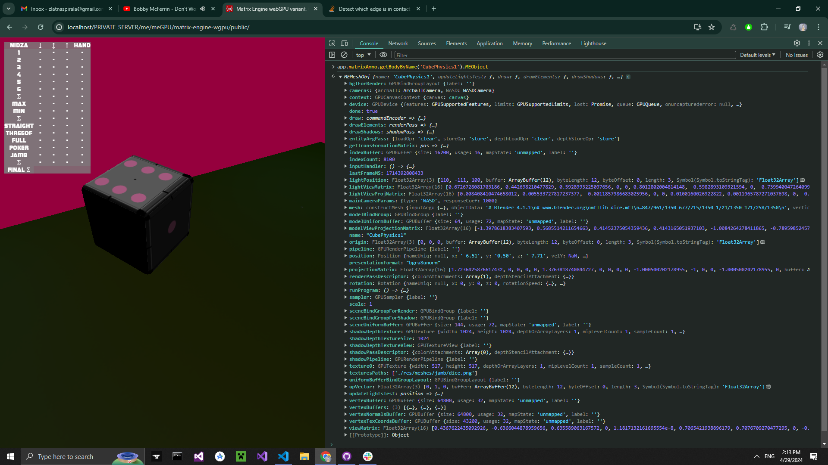
Task: Reload the page
Action: pos(41,27)
